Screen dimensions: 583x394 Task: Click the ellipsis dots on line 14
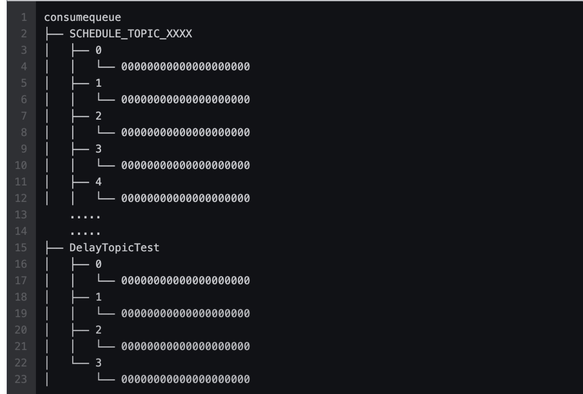(x=85, y=232)
